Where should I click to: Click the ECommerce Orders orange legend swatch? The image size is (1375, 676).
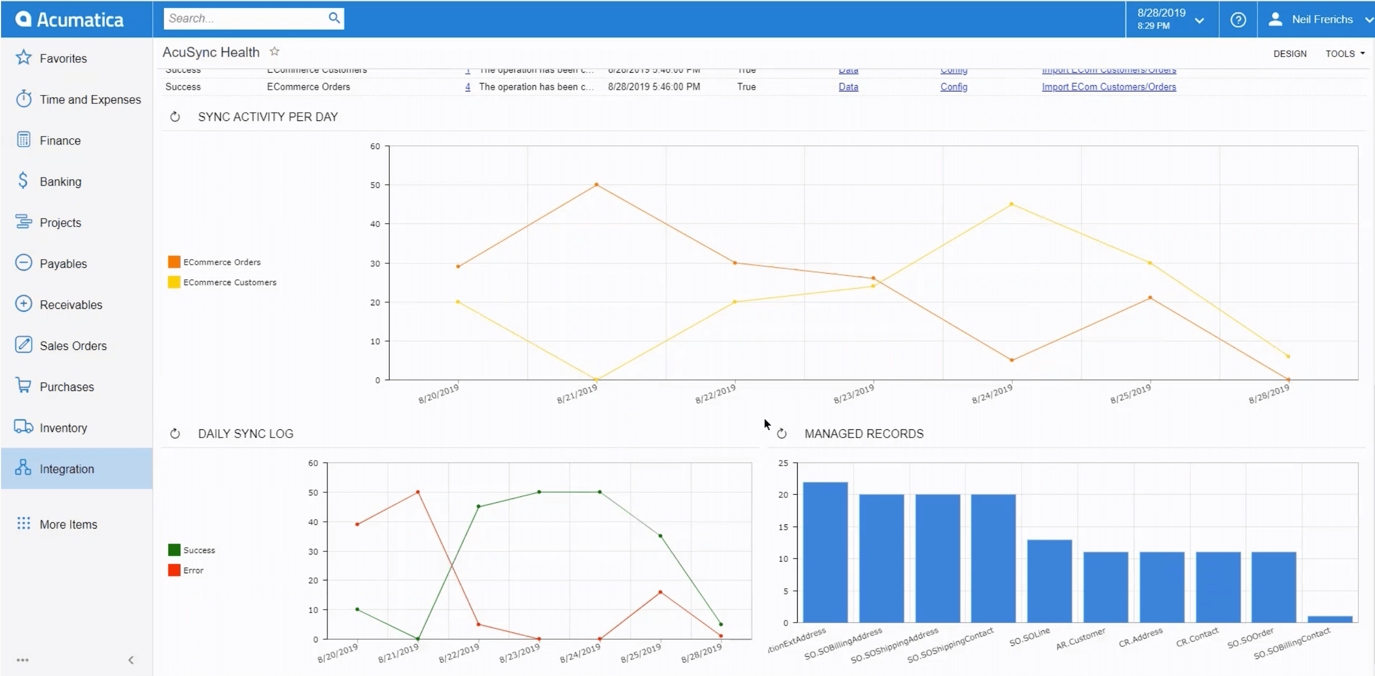[174, 262]
